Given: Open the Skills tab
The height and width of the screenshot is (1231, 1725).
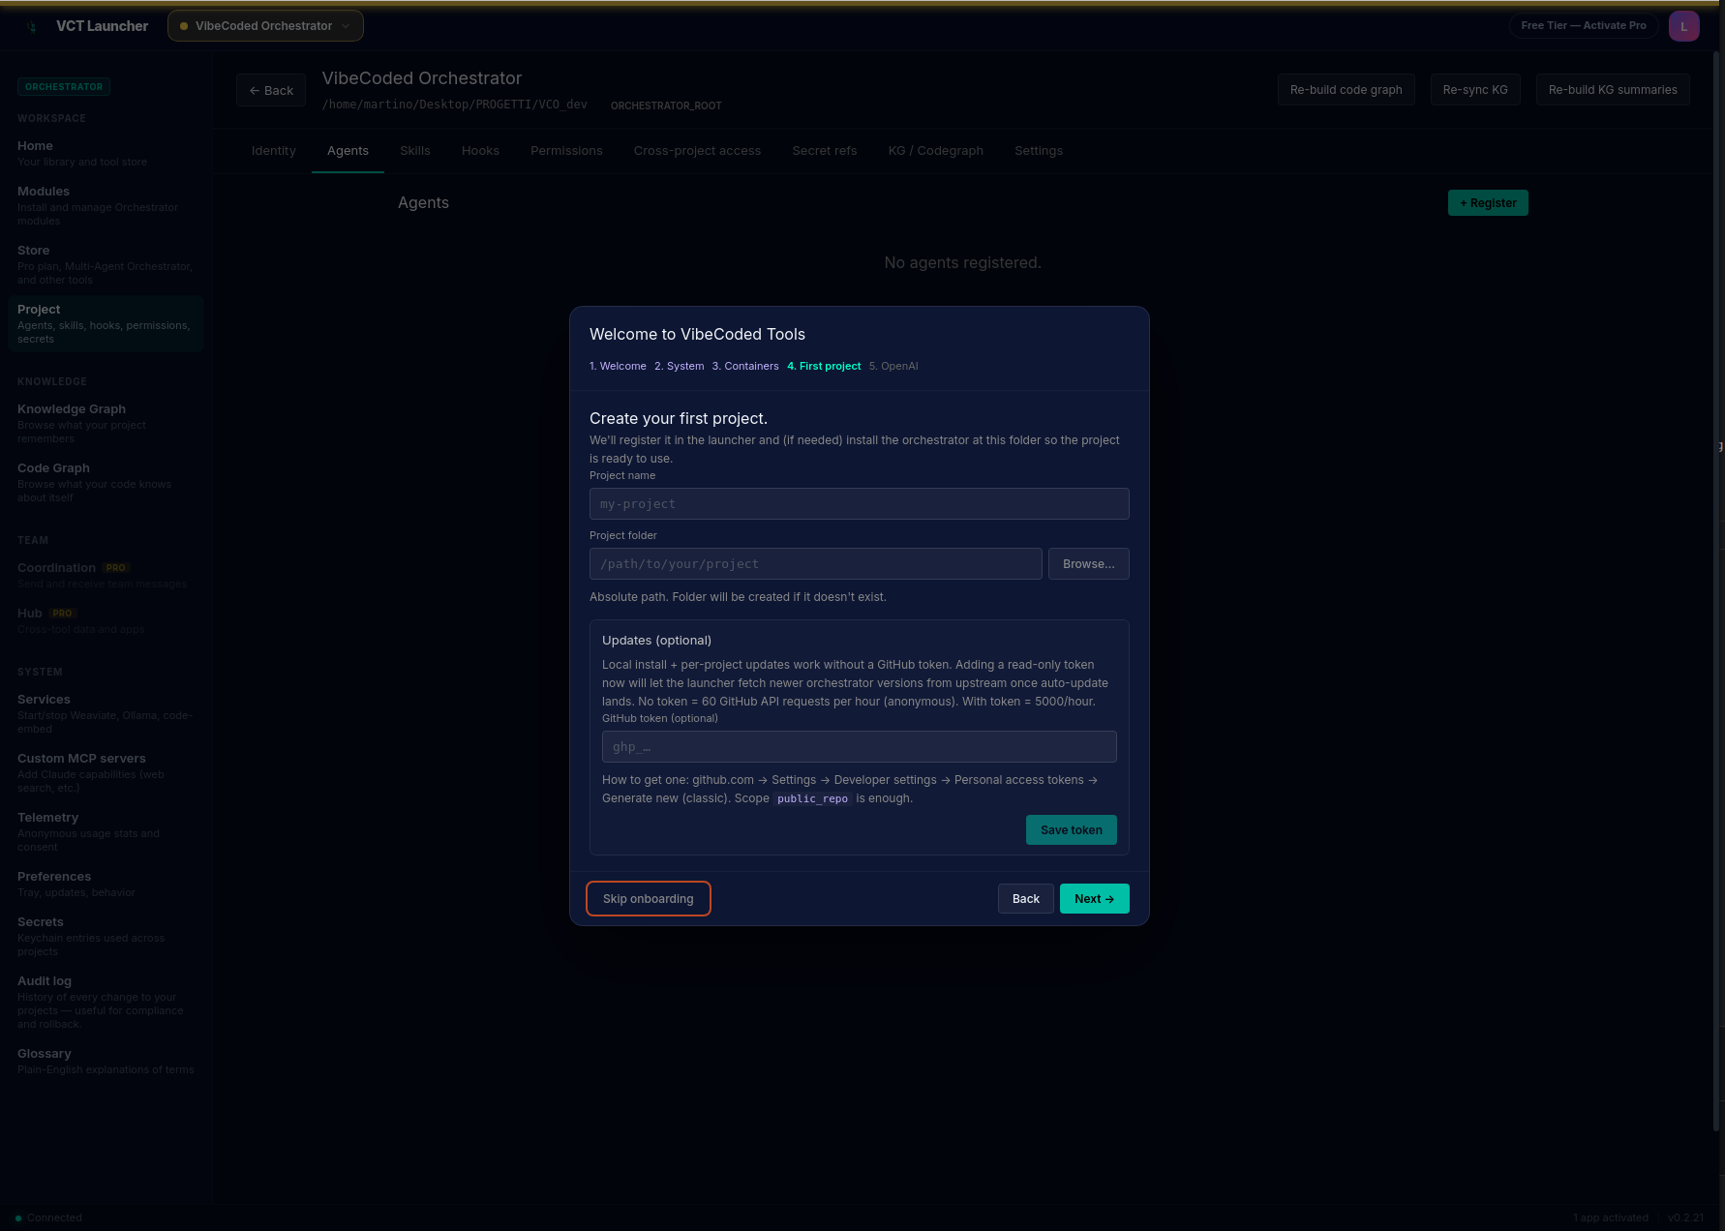Looking at the screenshot, I should point(415,151).
